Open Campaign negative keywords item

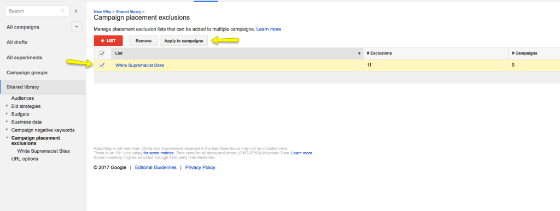pos(43,130)
